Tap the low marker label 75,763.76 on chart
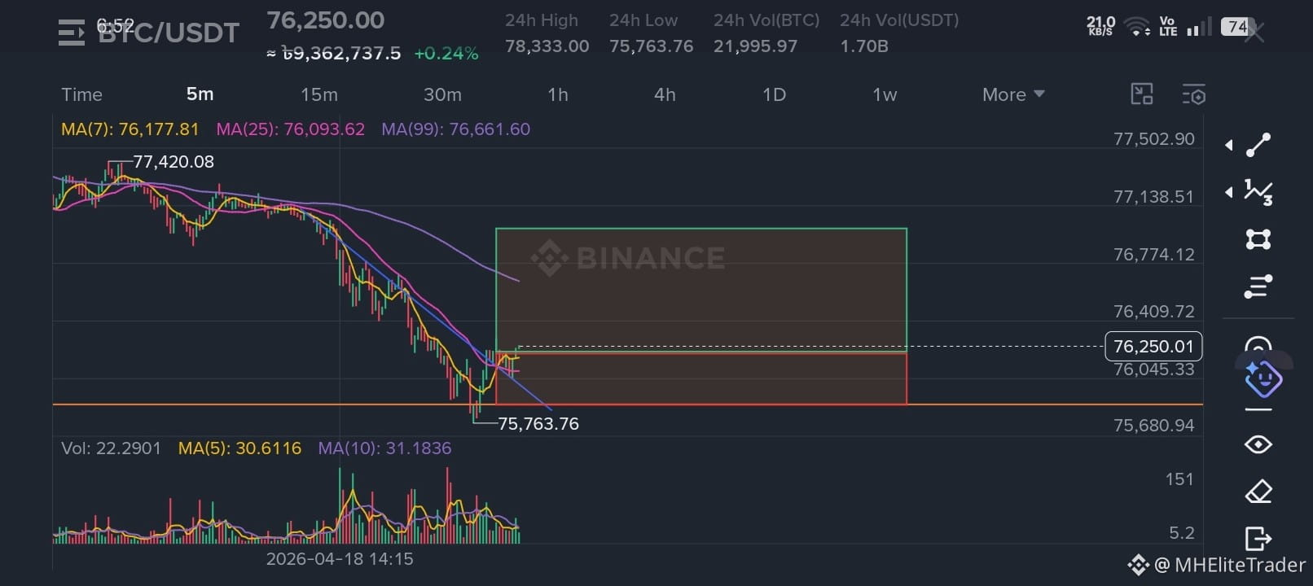1313x586 pixels. 538,424
